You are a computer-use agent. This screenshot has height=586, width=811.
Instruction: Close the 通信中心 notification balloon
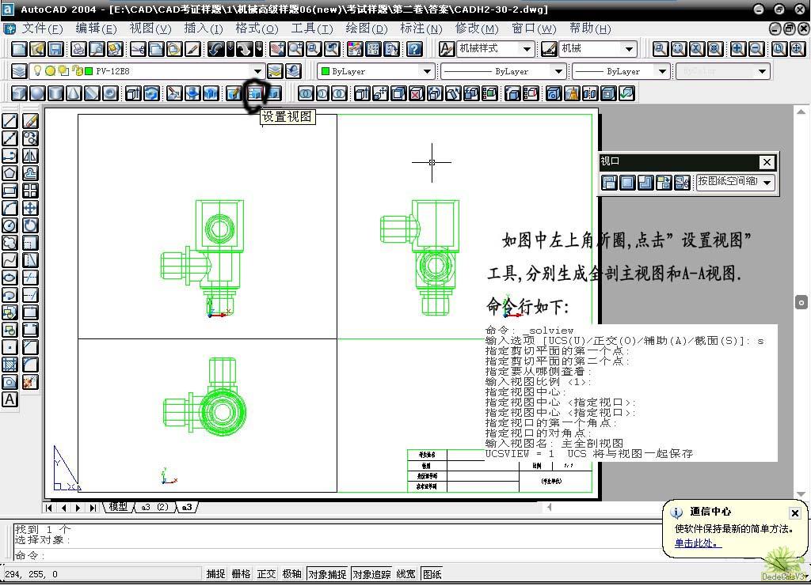pos(794,512)
